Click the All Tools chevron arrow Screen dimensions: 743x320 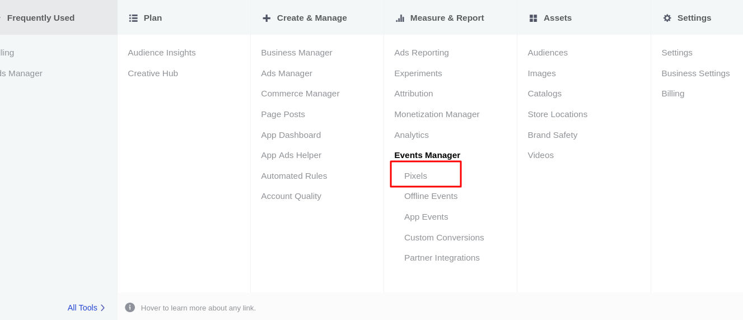tap(102, 308)
